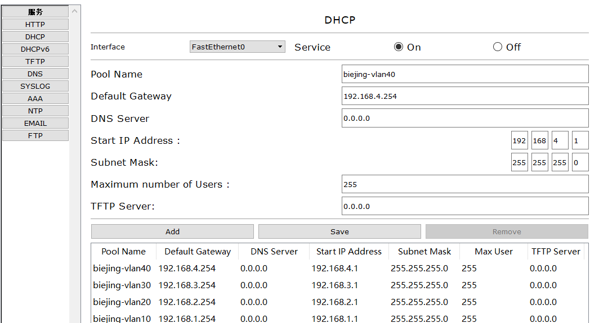Click the Add pool button
Screen dimensions: 590x323
[x=172, y=231]
